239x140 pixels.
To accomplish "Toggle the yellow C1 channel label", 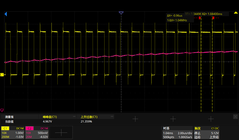I will tap(5, 128).
